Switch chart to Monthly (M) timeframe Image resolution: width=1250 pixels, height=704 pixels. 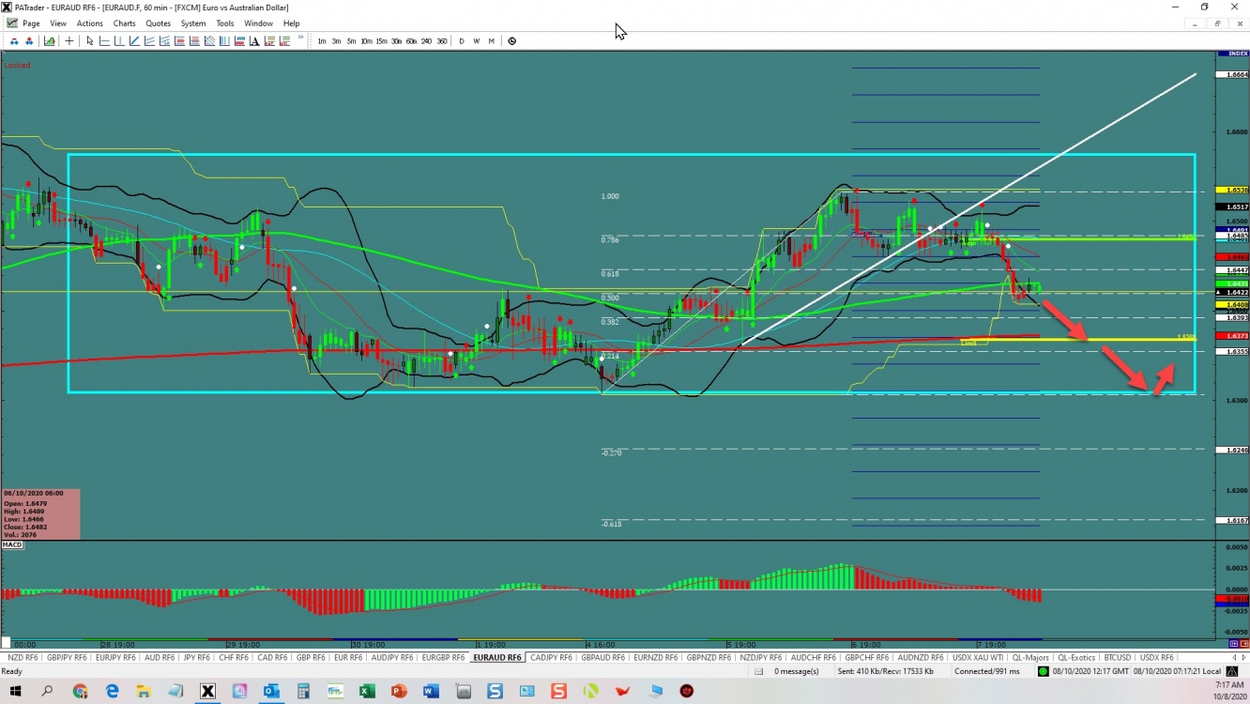point(491,41)
